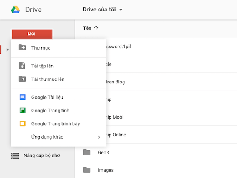Click the blue Google Docs icon
The width and height of the screenshot is (237, 178).
[x=23, y=97]
